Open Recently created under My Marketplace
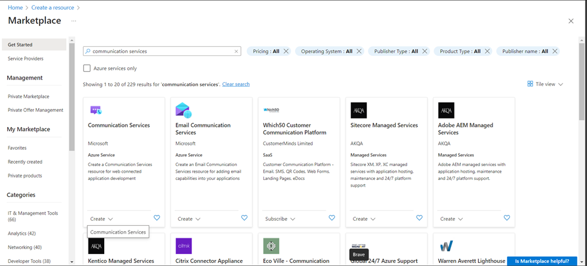The height and width of the screenshot is (266, 587). [x=25, y=162]
